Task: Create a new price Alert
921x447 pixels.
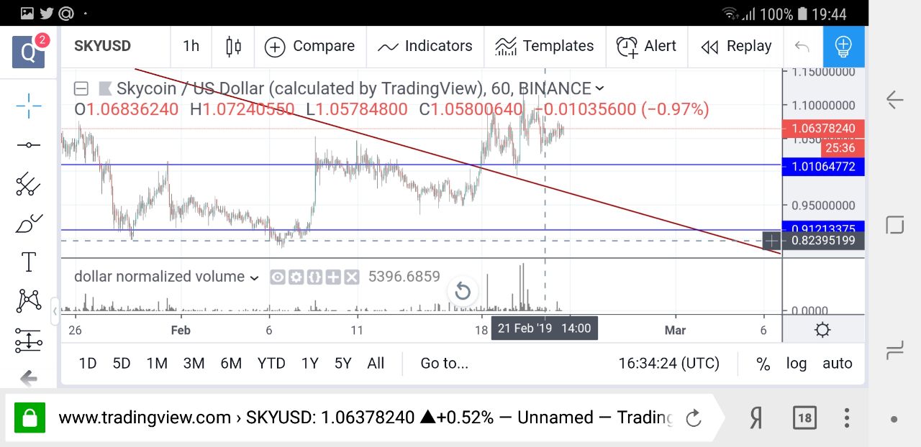Action: click(646, 47)
